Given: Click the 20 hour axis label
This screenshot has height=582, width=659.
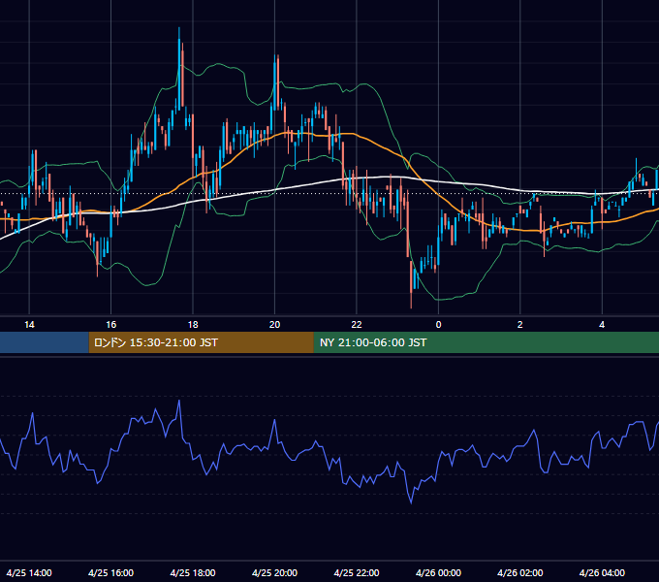Looking at the screenshot, I should pos(274,325).
